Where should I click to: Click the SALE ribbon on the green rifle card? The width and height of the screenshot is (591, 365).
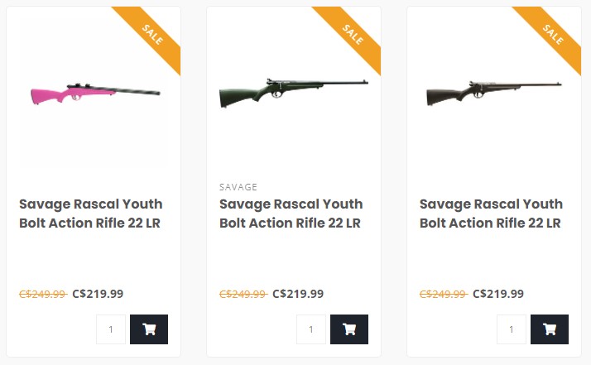(x=353, y=34)
